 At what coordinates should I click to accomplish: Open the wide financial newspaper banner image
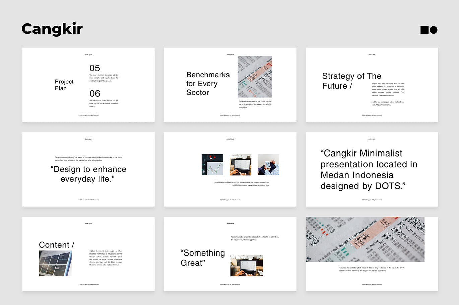click(x=365, y=239)
